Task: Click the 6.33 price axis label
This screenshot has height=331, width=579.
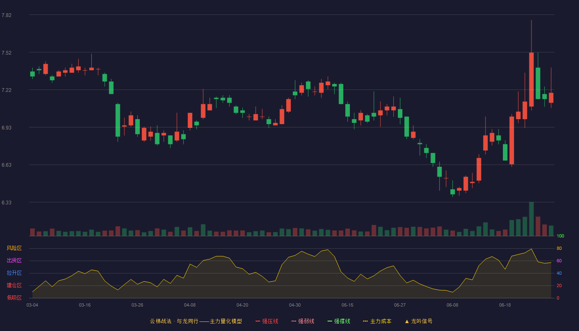Action: pos(7,203)
